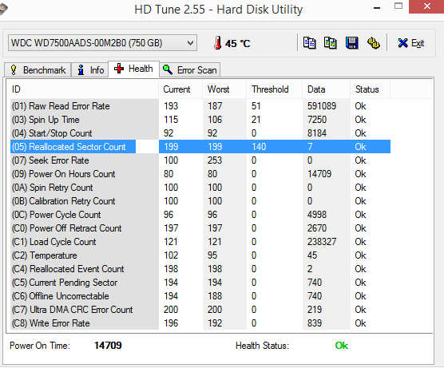This screenshot has height=368, width=444.
Task: Select the Current Pending Sector row
Action: click(x=200, y=283)
